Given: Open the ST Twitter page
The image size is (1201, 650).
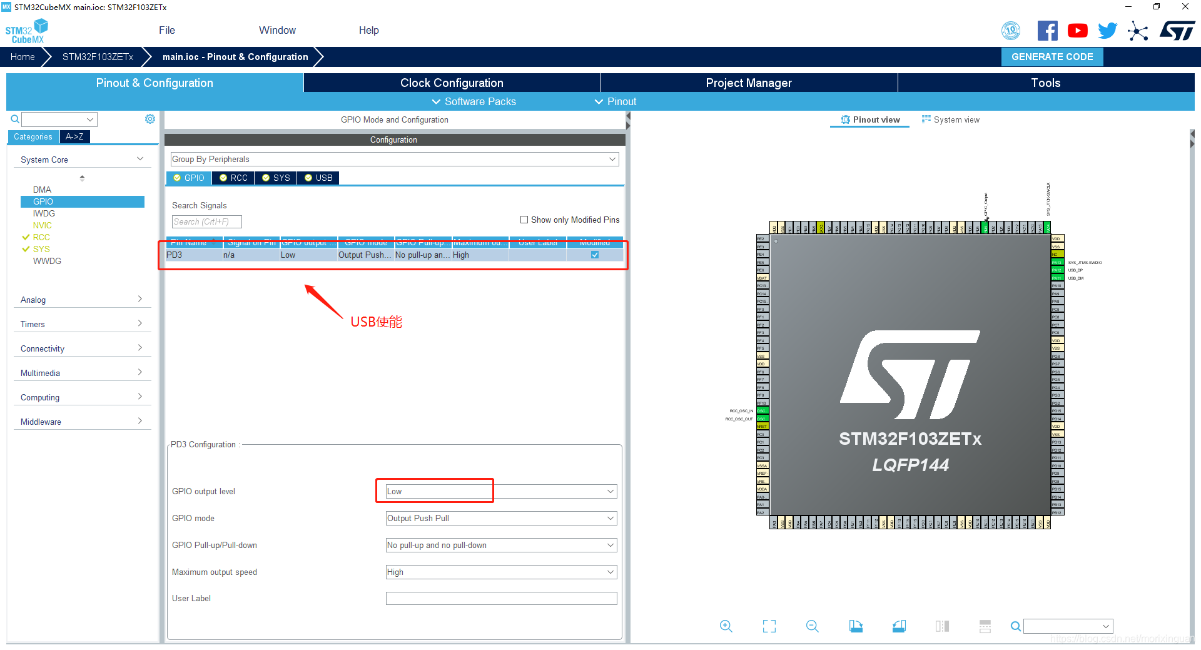Looking at the screenshot, I should [x=1107, y=30].
